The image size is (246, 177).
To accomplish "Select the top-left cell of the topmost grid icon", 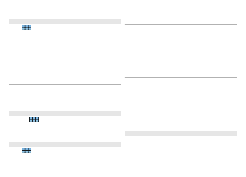I will (x=23, y=26).
